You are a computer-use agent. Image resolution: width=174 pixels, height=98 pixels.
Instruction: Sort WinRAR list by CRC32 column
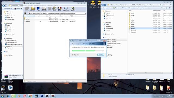[x=72, y=16]
